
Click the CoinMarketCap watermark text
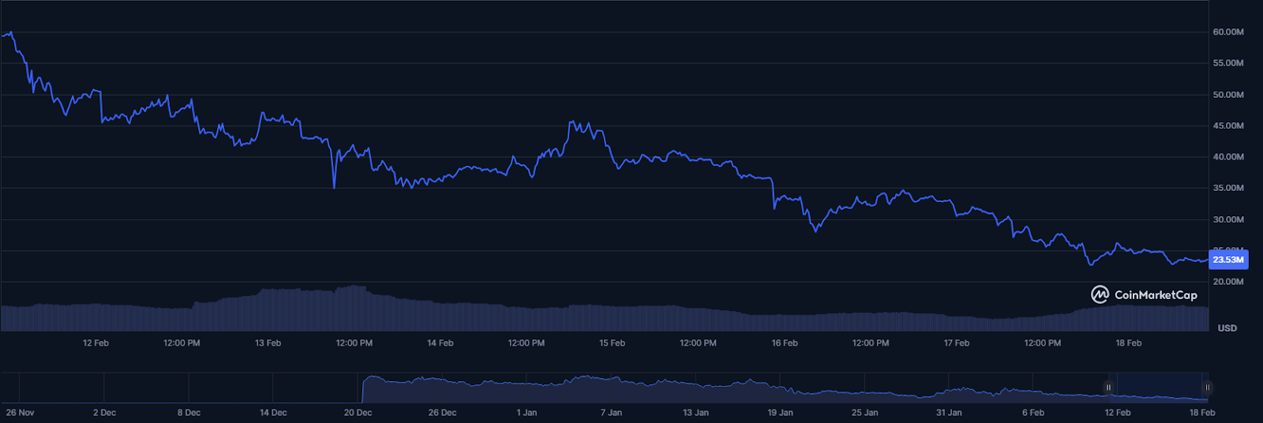pos(1156,295)
